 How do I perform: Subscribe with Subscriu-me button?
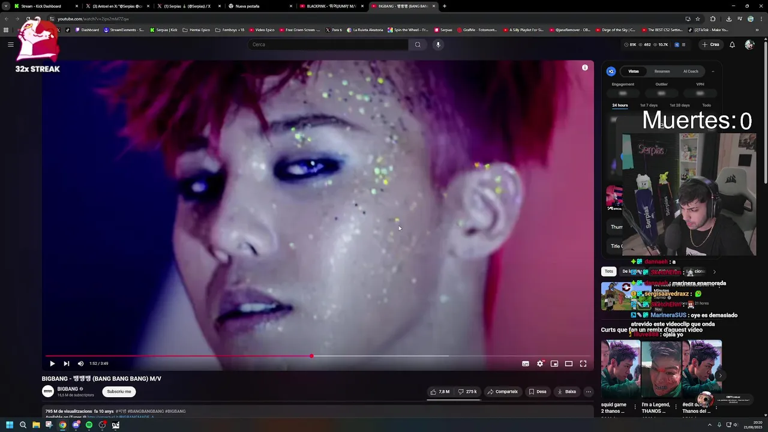pos(119,392)
